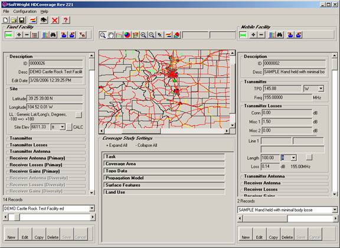Click the color-columns icon in Fixed Facility toolbar
Viewport: 340px width, 248px height.
click(x=45, y=35)
